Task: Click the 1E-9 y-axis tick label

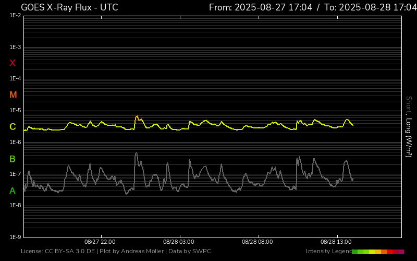Action: (x=15, y=237)
